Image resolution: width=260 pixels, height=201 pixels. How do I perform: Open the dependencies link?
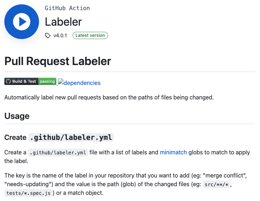point(82,83)
